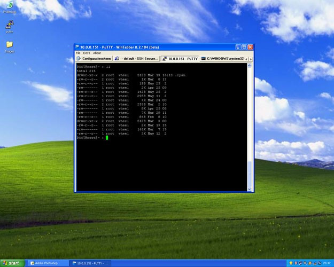
Task: Switch to the default - SSH Secure tab
Action: [x=137, y=59]
